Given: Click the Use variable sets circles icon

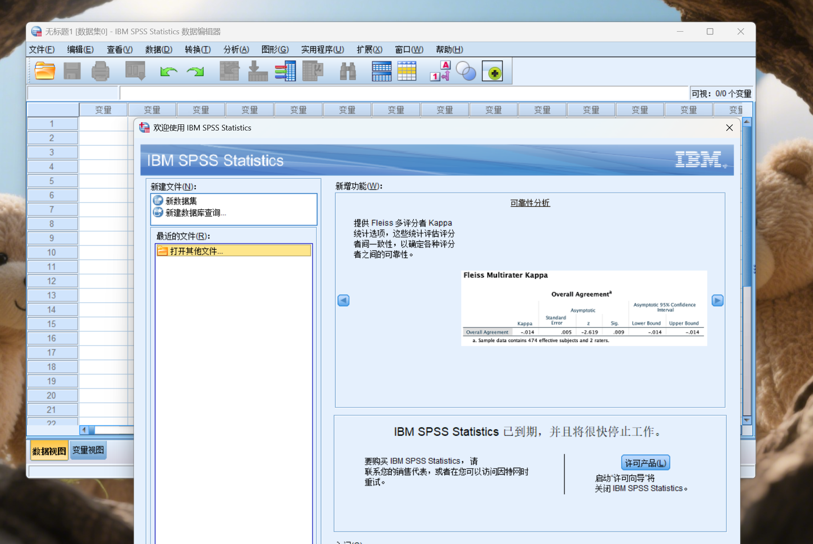Looking at the screenshot, I should pyautogui.click(x=466, y=71).
